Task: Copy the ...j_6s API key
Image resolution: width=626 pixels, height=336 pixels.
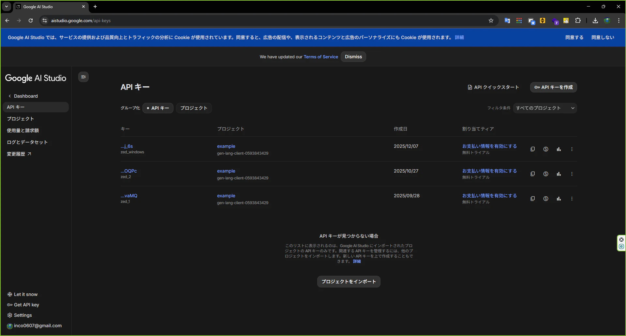Action: point(532,149)
